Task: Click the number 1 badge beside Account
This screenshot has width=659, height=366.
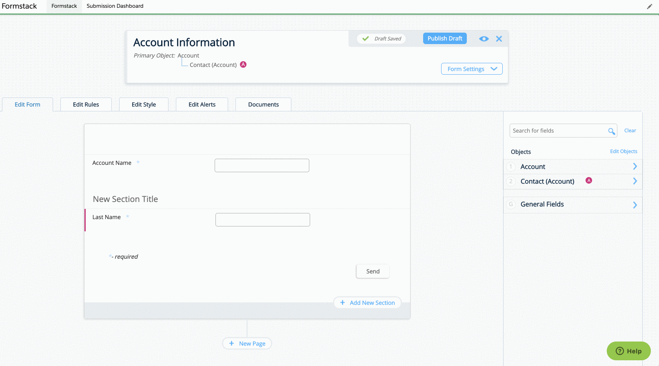Action: [510, 166]
